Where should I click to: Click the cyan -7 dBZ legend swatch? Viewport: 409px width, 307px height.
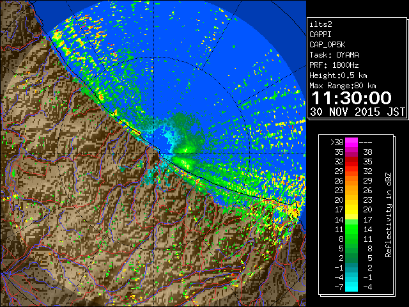click(x=351, y=287)
